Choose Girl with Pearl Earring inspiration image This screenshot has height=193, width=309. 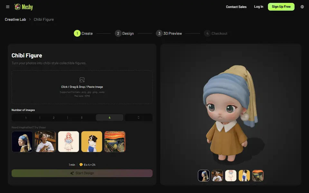[x=22, y=142]
